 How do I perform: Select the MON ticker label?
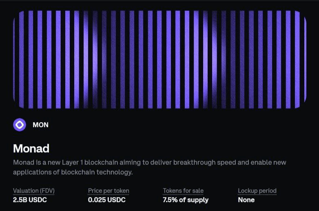pyautogui.click(x=40, y=125)
